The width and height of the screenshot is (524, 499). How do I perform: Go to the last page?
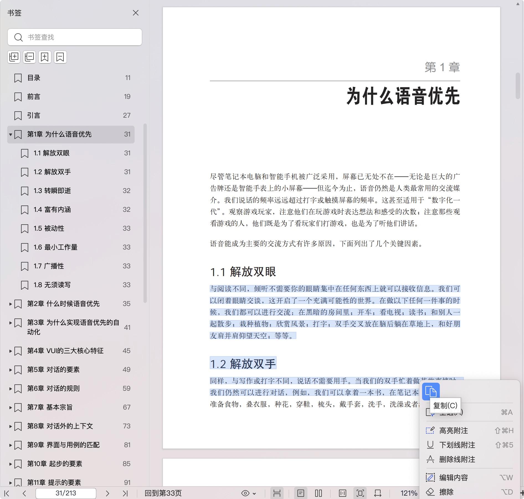(x=125, y=493)
